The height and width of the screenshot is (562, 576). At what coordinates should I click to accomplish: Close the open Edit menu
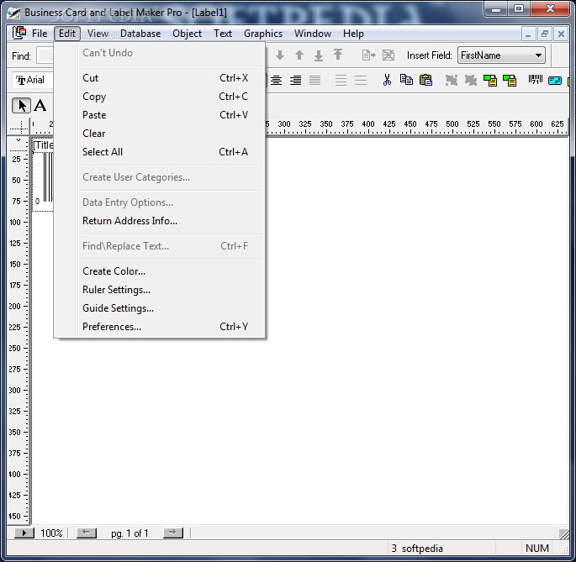67,34
